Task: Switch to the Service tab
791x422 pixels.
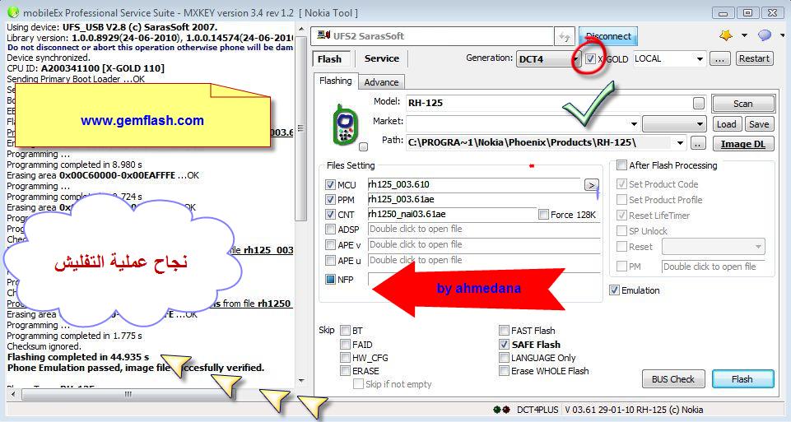Action: click(381, 58)
